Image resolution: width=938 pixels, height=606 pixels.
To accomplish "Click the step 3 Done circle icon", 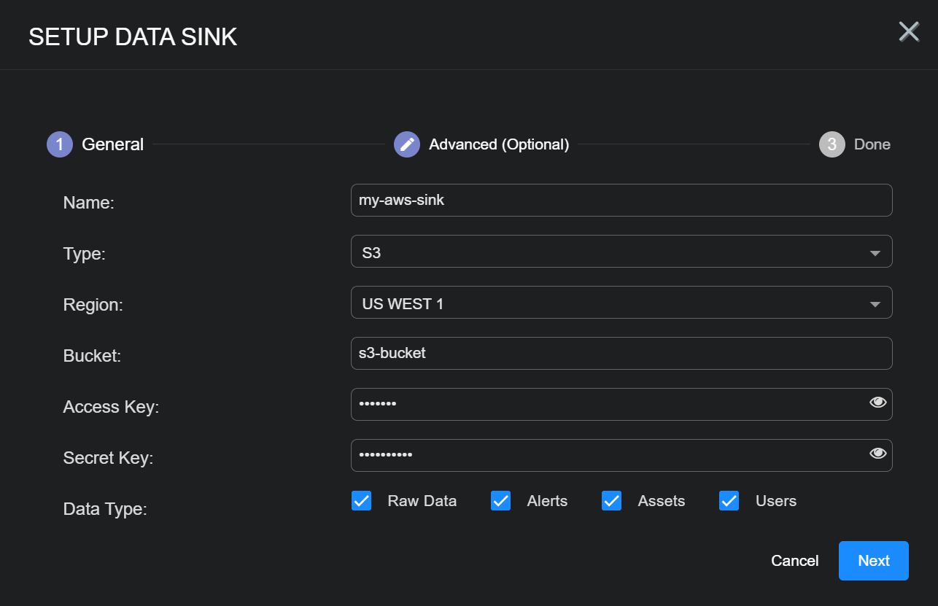I will pyautogui.click(x=832, y=144).
